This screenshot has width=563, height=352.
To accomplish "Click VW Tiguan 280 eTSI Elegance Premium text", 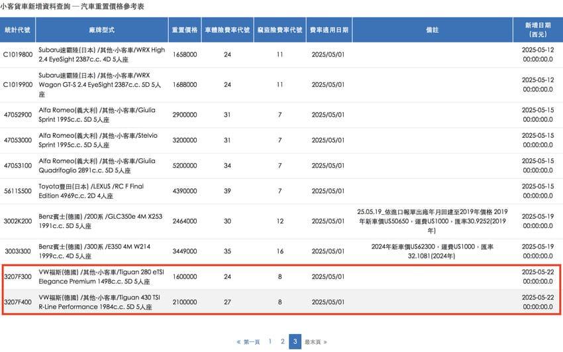I will point(101,276).
